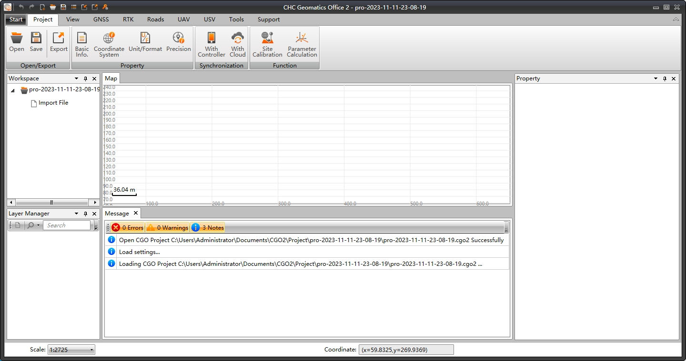The image size is (686, 361).
Task: Click the orange key icon in the title bar
Action: [x=105, y=7]
